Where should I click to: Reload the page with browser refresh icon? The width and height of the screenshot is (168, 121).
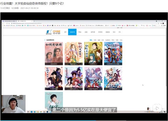pyautogui.click(x=7, y=23)
